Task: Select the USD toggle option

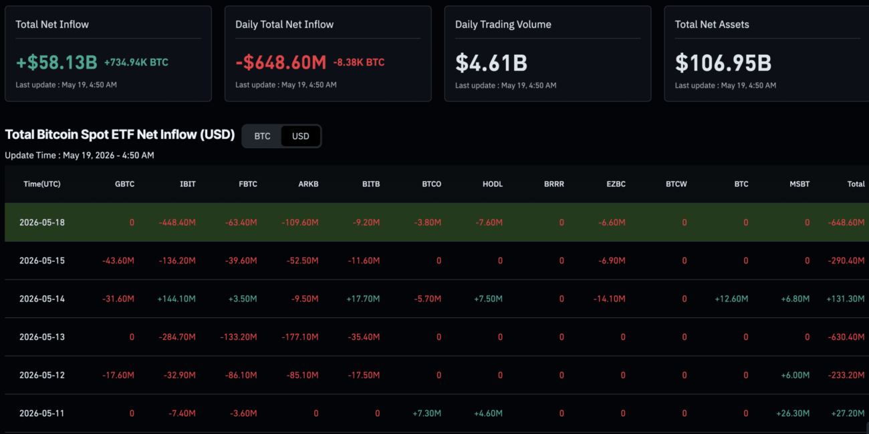Action: pyautogui.click(x=301, y=136)
